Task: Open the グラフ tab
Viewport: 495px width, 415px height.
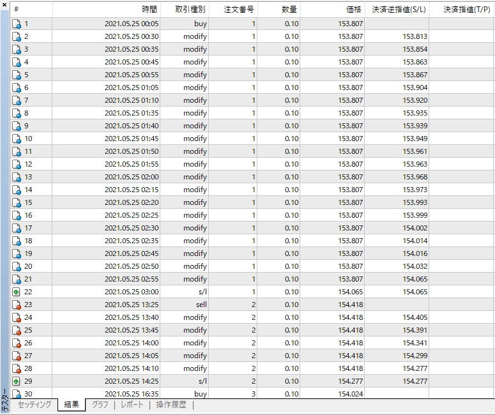Action: pos(100,405)
